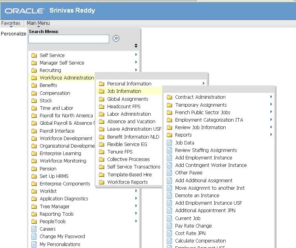296x248 pixels.
Task: Expand the Recruiting submenu arrow
Action: click(136, 70)
